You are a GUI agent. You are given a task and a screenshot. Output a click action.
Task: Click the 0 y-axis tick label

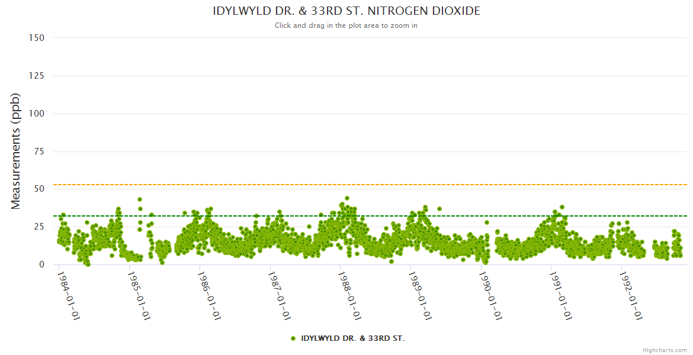pos(41,264)
